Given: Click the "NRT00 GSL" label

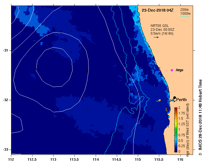Looking at the screenshot, I should 160,26.
